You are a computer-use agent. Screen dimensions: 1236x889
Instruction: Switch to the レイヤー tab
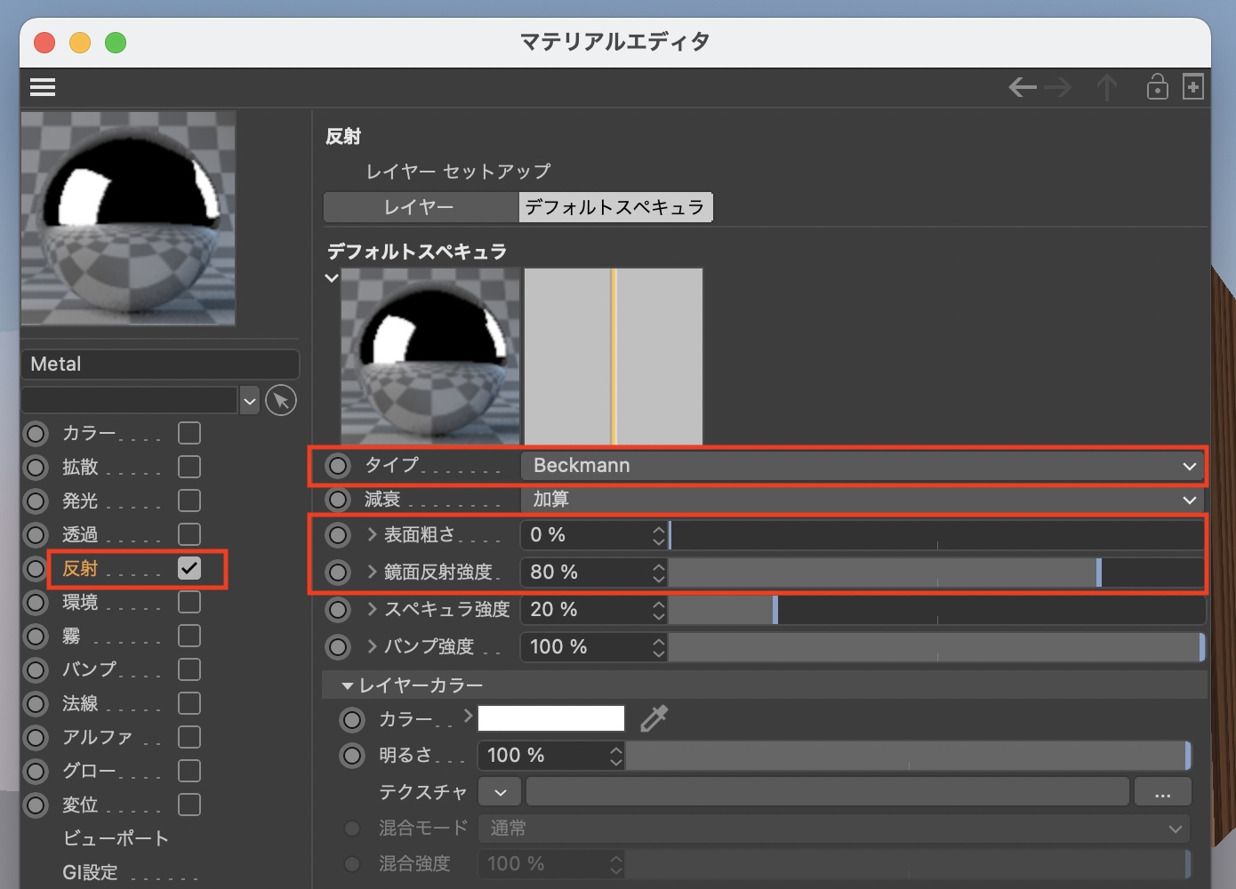click(420, 207)
